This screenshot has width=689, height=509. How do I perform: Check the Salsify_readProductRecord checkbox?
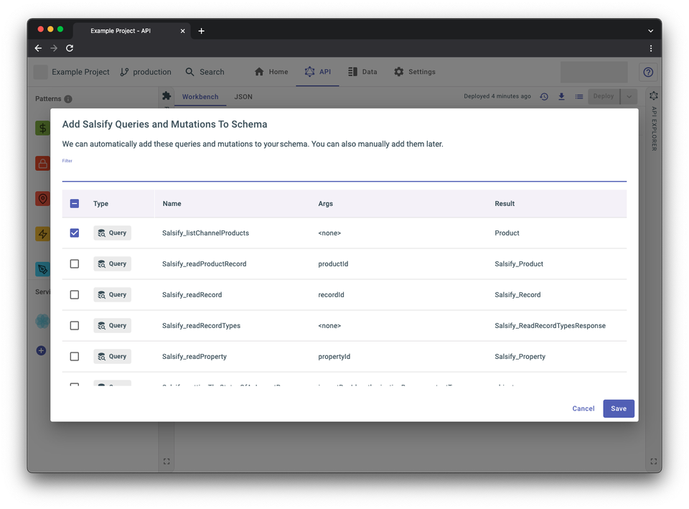[x=75, y=264]
